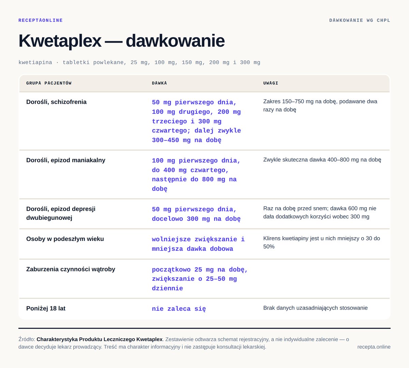Image resolution: width=409 pixels, height=368 pixels.
Task: Click the dose 'początkowo 25 mg na dobę'
Action: (x=200, y=279)
